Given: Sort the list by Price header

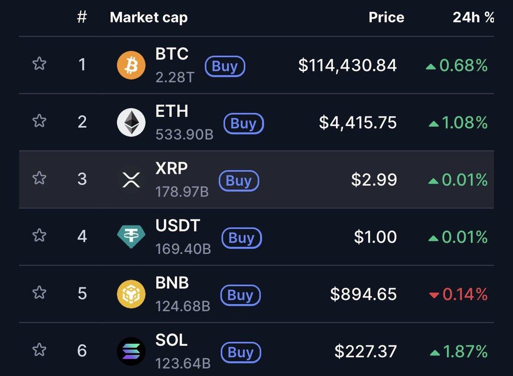Looking at the screenshot, I should (x=386, y=17).
